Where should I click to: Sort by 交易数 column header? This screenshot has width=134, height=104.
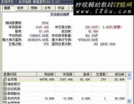point(99,74)
